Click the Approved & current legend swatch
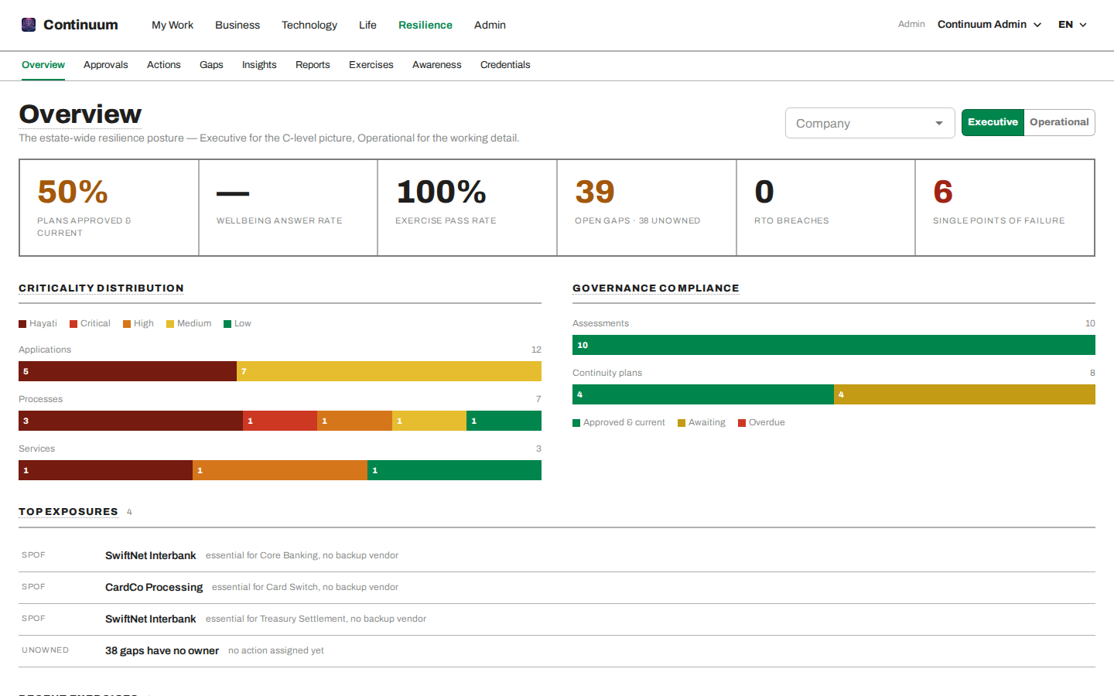The height and width of the screenshot is (696, 1114). point(576,423)
